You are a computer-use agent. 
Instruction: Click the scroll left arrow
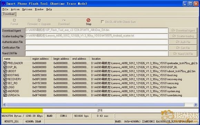[4, 105]
